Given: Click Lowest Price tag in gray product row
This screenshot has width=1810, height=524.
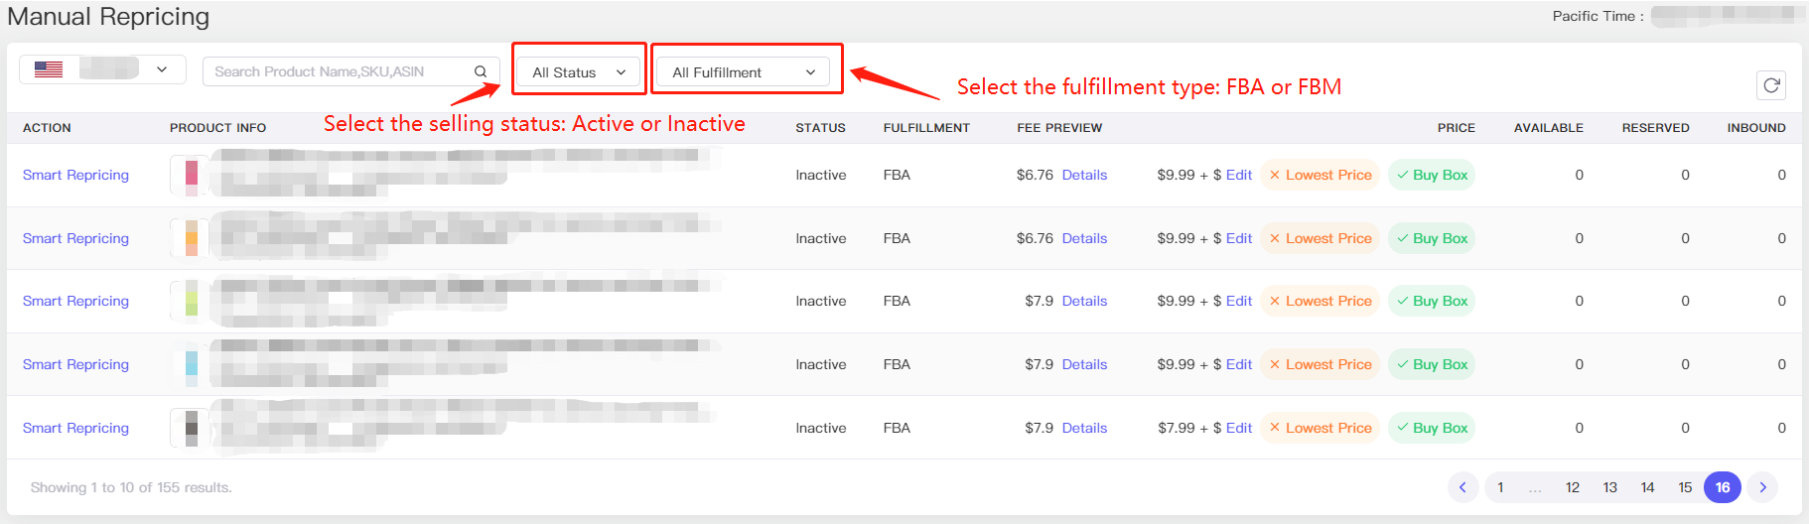Looking at the screenshot, I should coord(1321,428).
